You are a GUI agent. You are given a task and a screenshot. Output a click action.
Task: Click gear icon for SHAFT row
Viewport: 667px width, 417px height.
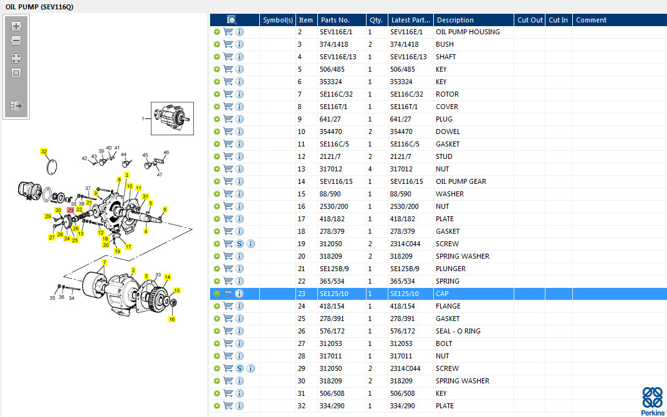[x=217, y=57]
